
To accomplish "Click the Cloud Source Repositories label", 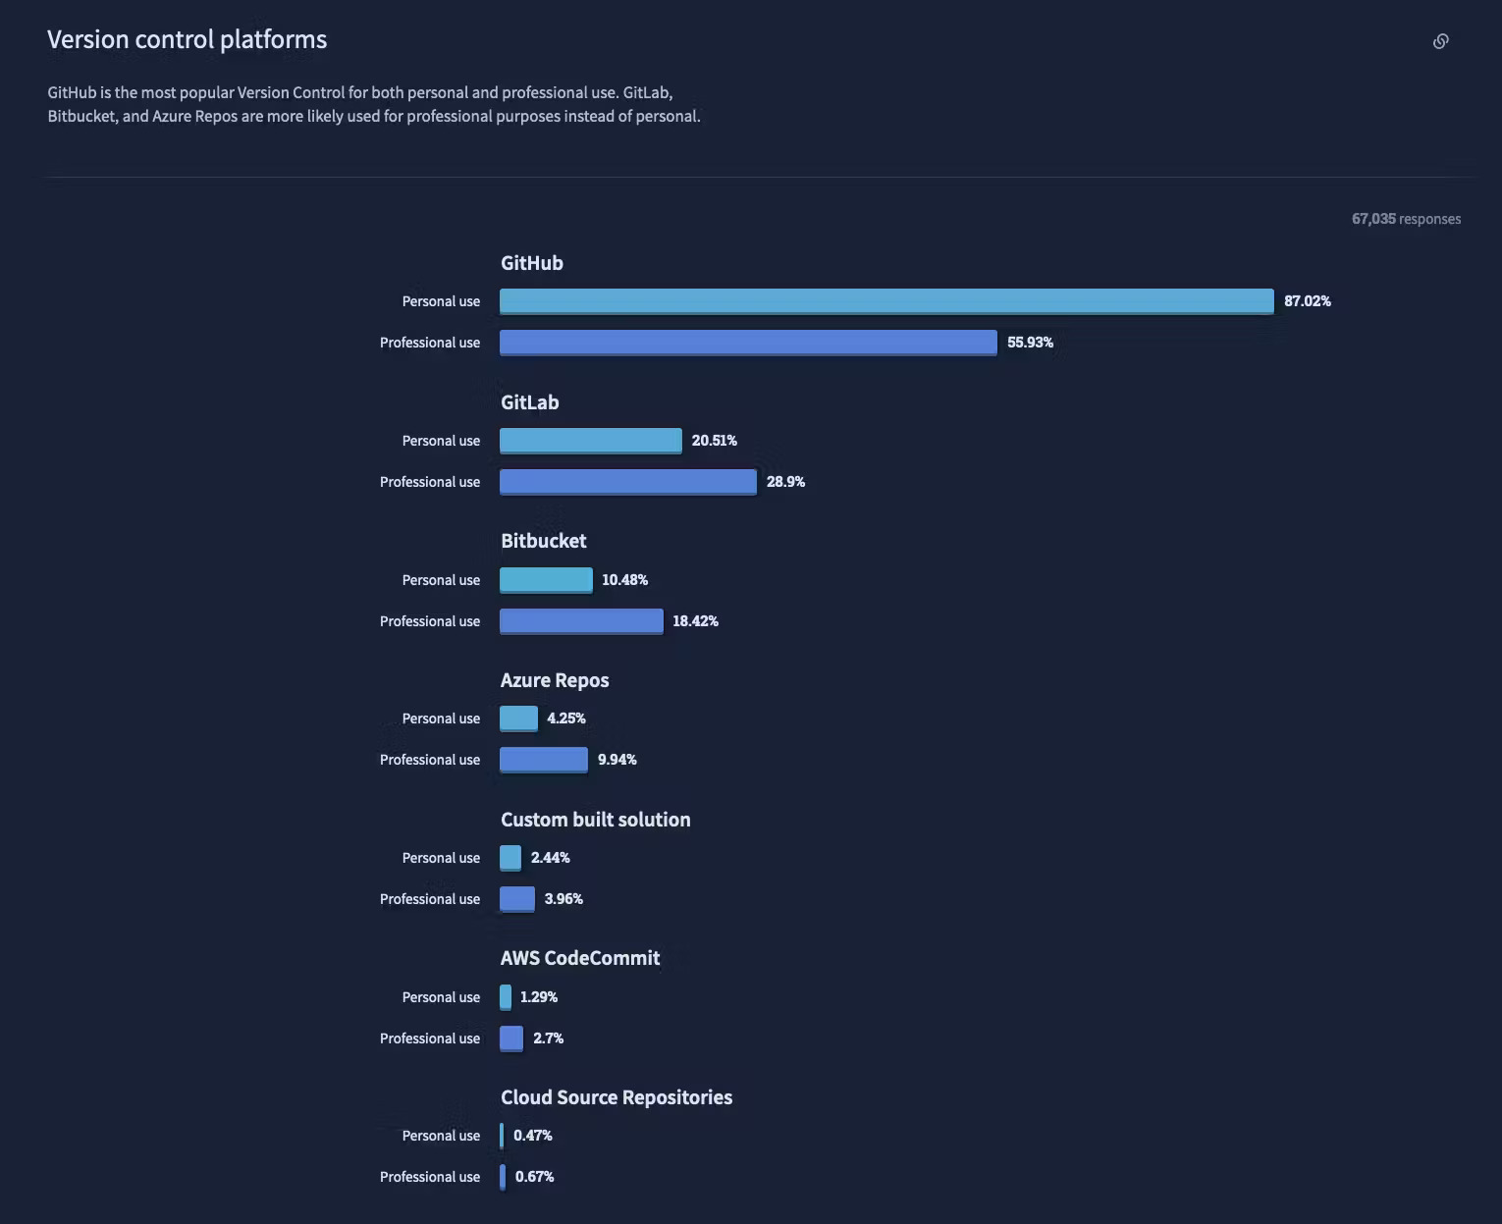I will coord(617,1097).
